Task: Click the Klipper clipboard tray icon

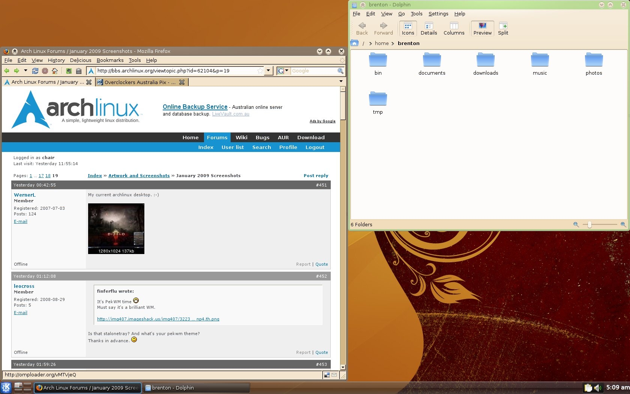Action: pos(588,388)
